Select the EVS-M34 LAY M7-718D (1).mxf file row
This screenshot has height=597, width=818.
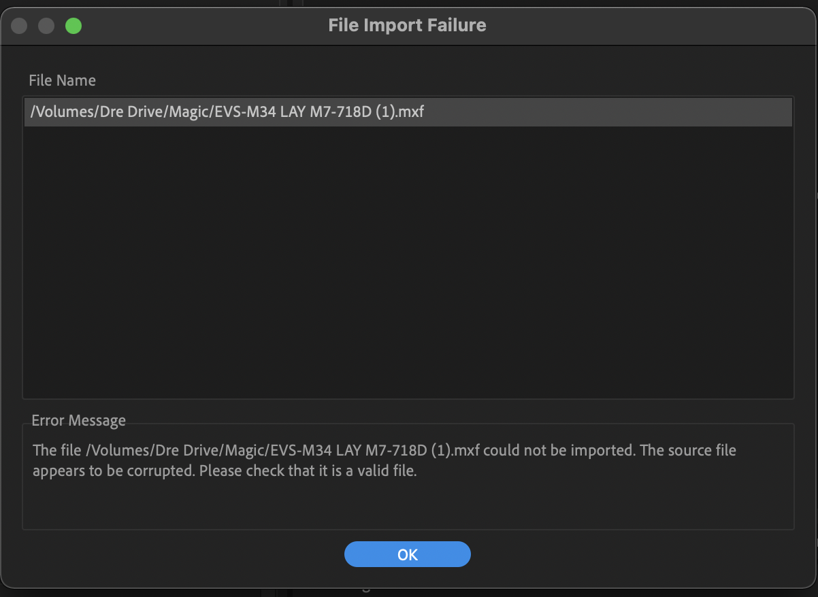[225, 112]
